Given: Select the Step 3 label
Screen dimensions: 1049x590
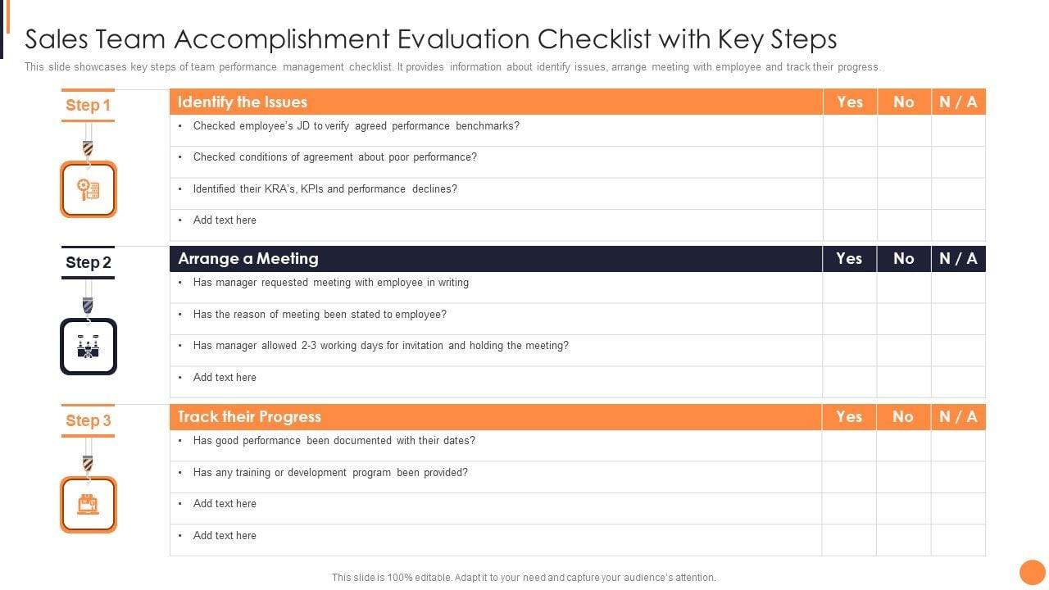Looking at the screenshot, I should pyautogui.click(x=88, y=420).
